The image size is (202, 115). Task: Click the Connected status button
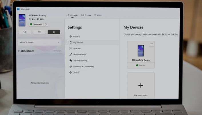pos(36,25)
